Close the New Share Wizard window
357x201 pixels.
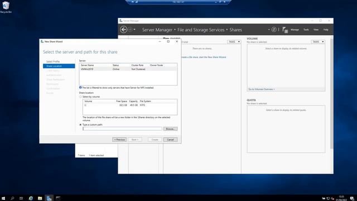pos(177,41)
